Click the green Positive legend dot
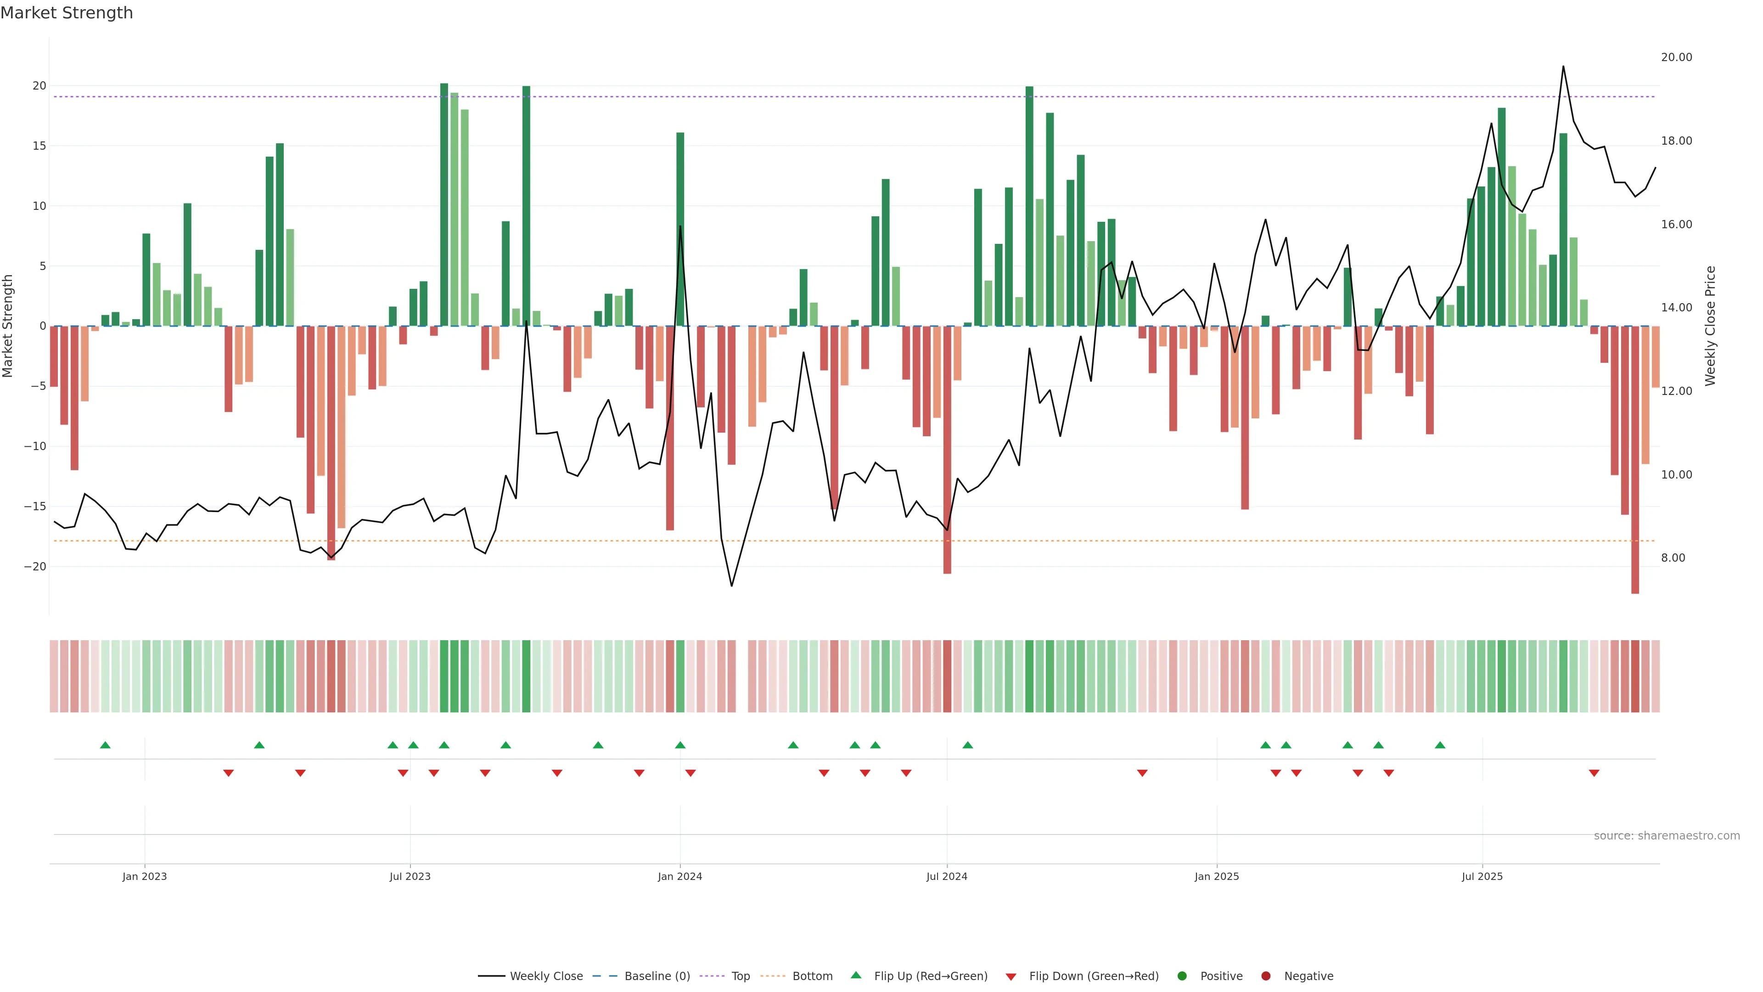The height and width of the screenshot is (992, 1763). [1182, 975]
